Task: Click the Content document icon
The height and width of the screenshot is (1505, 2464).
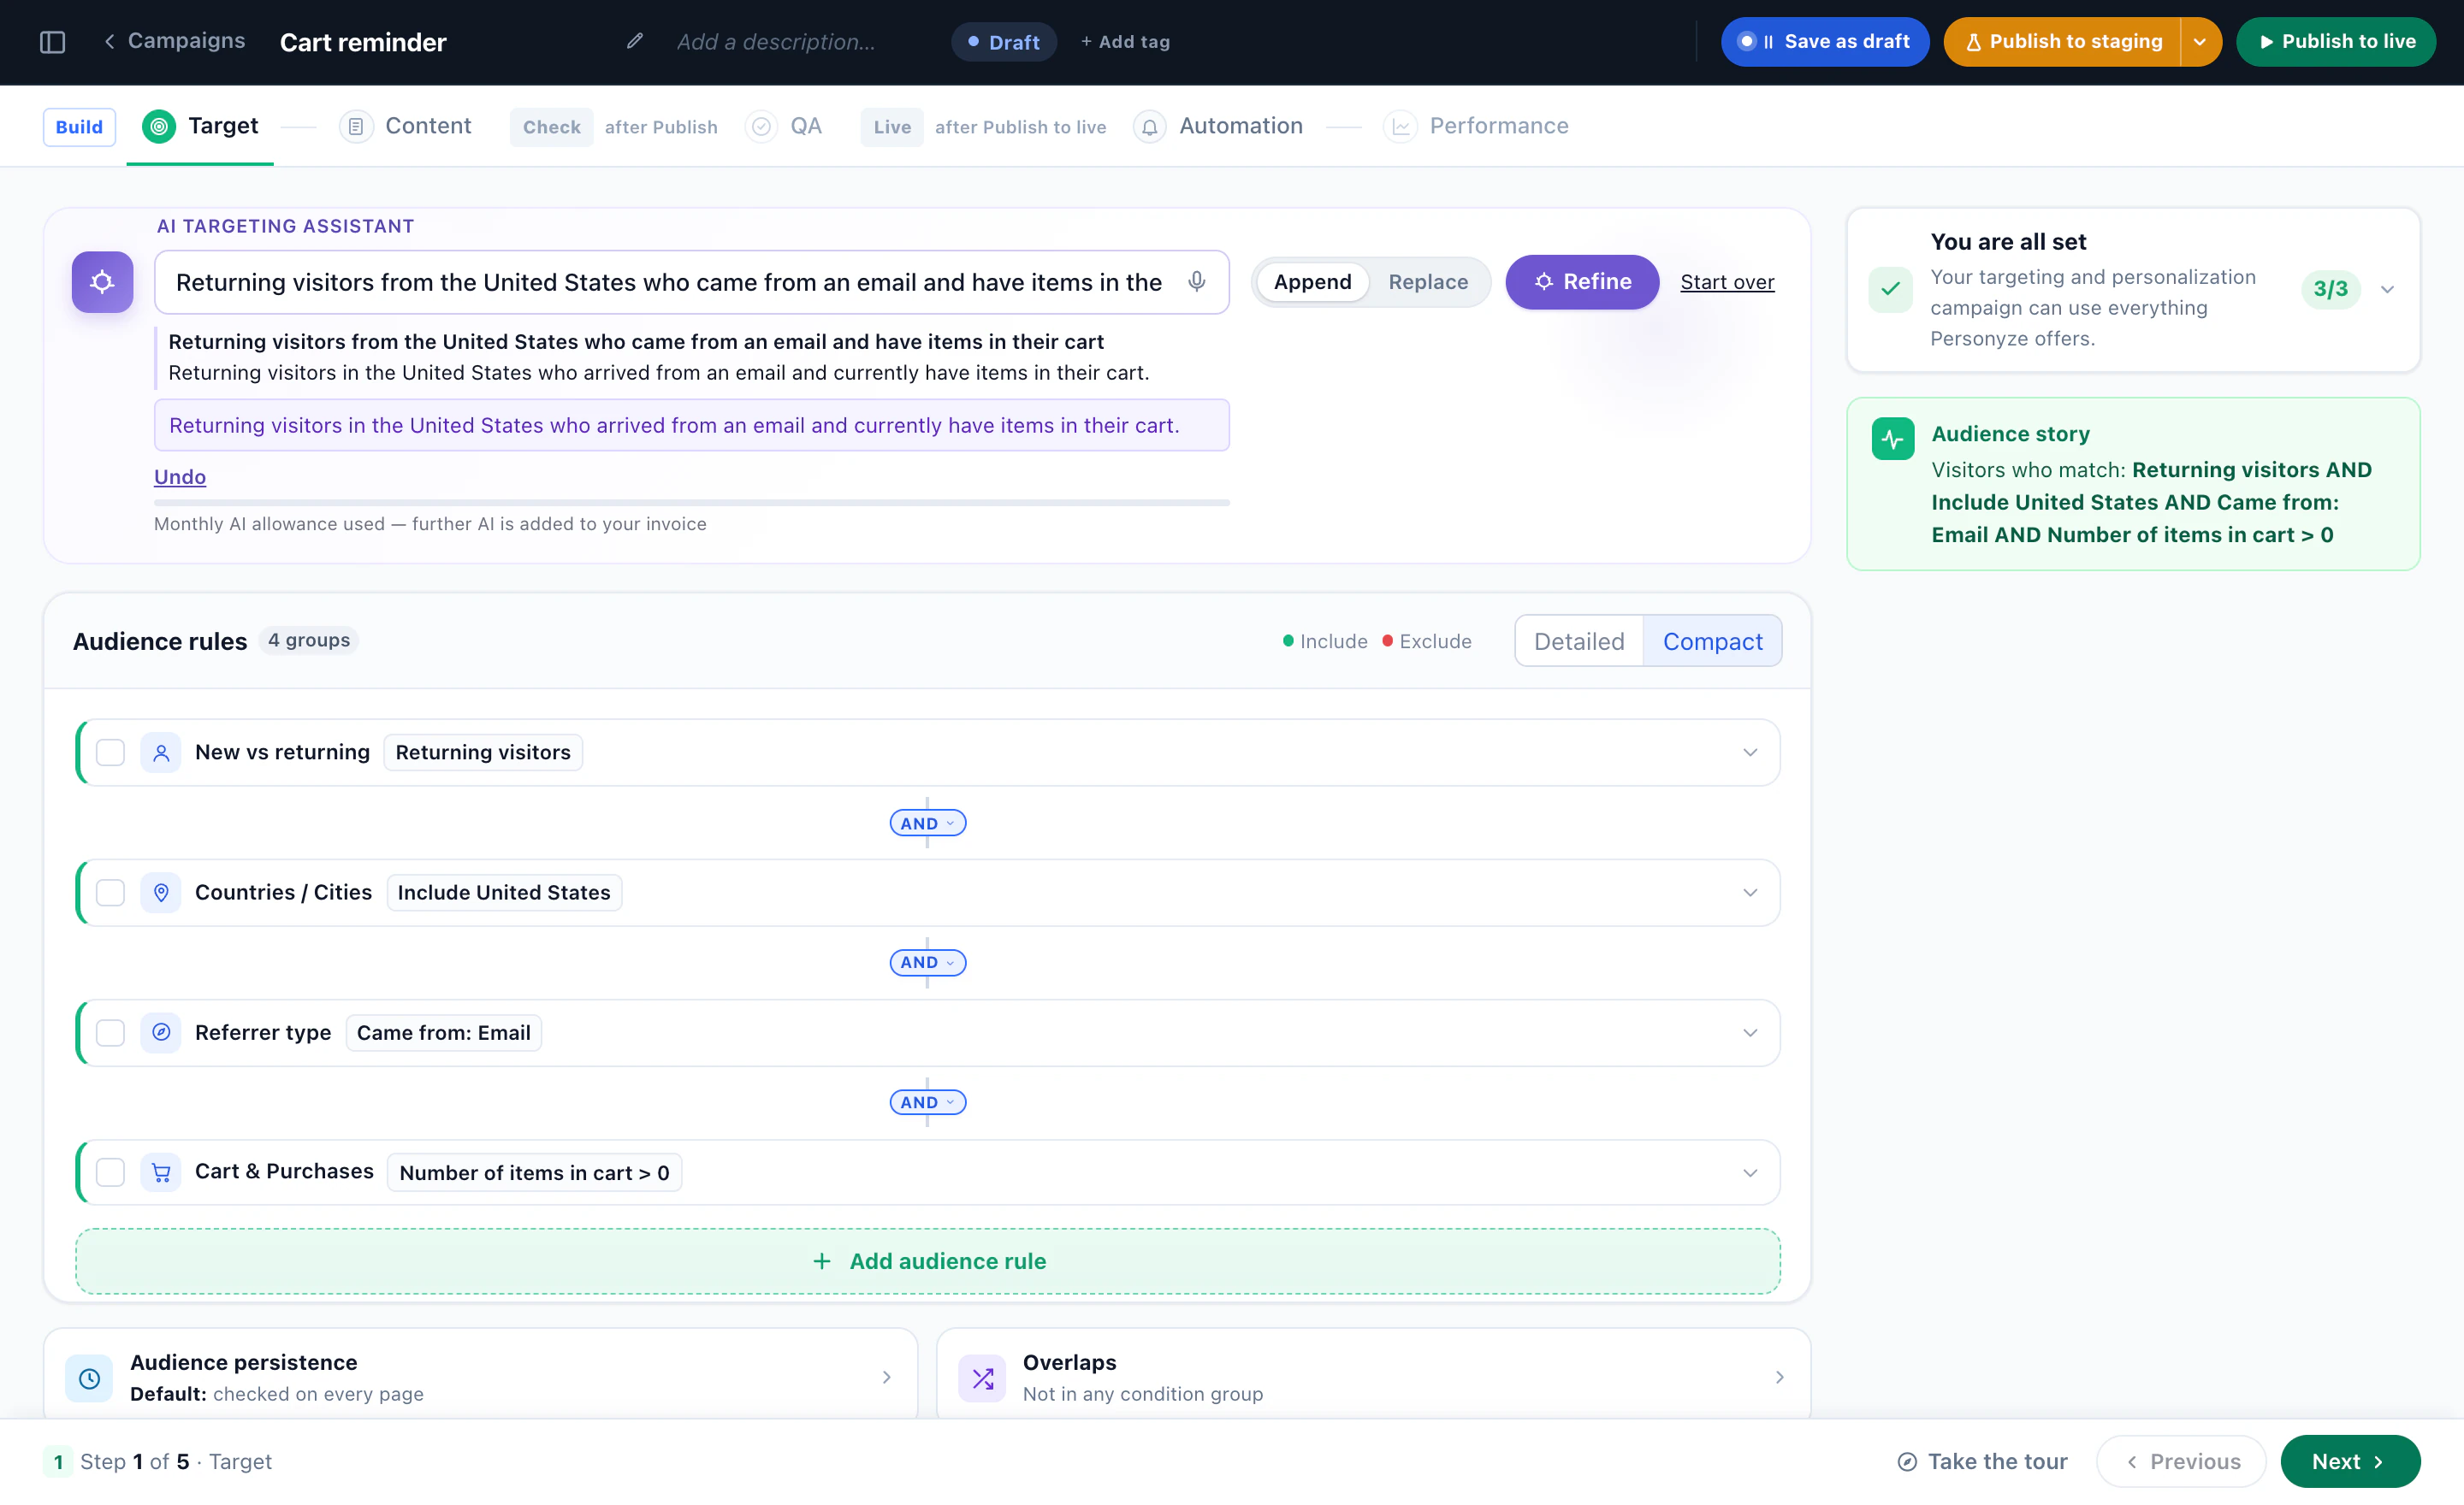Action: 355,127
